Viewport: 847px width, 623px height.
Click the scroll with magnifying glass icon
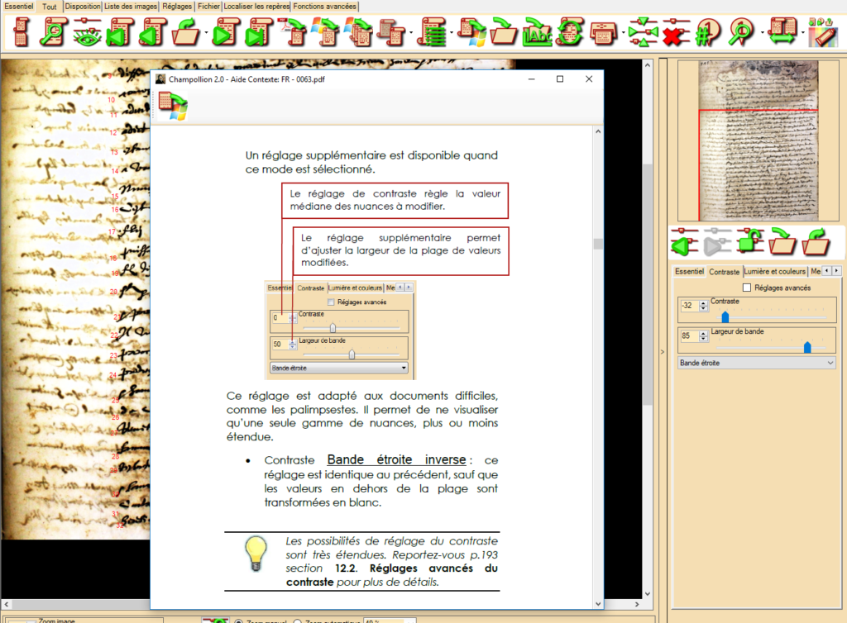[54, 32]
